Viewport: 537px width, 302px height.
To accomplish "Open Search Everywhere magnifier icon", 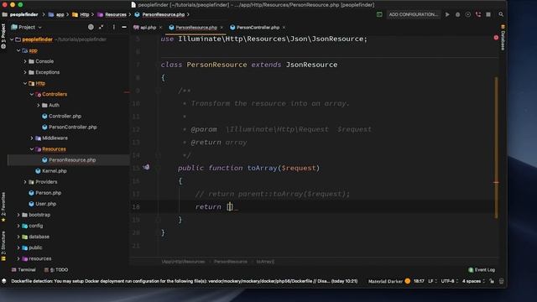I will point(501,14).
